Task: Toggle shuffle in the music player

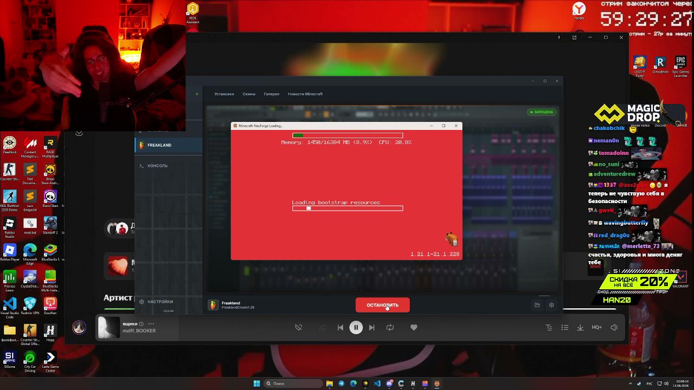Action: pyautogui.click(x=322, y=327)
